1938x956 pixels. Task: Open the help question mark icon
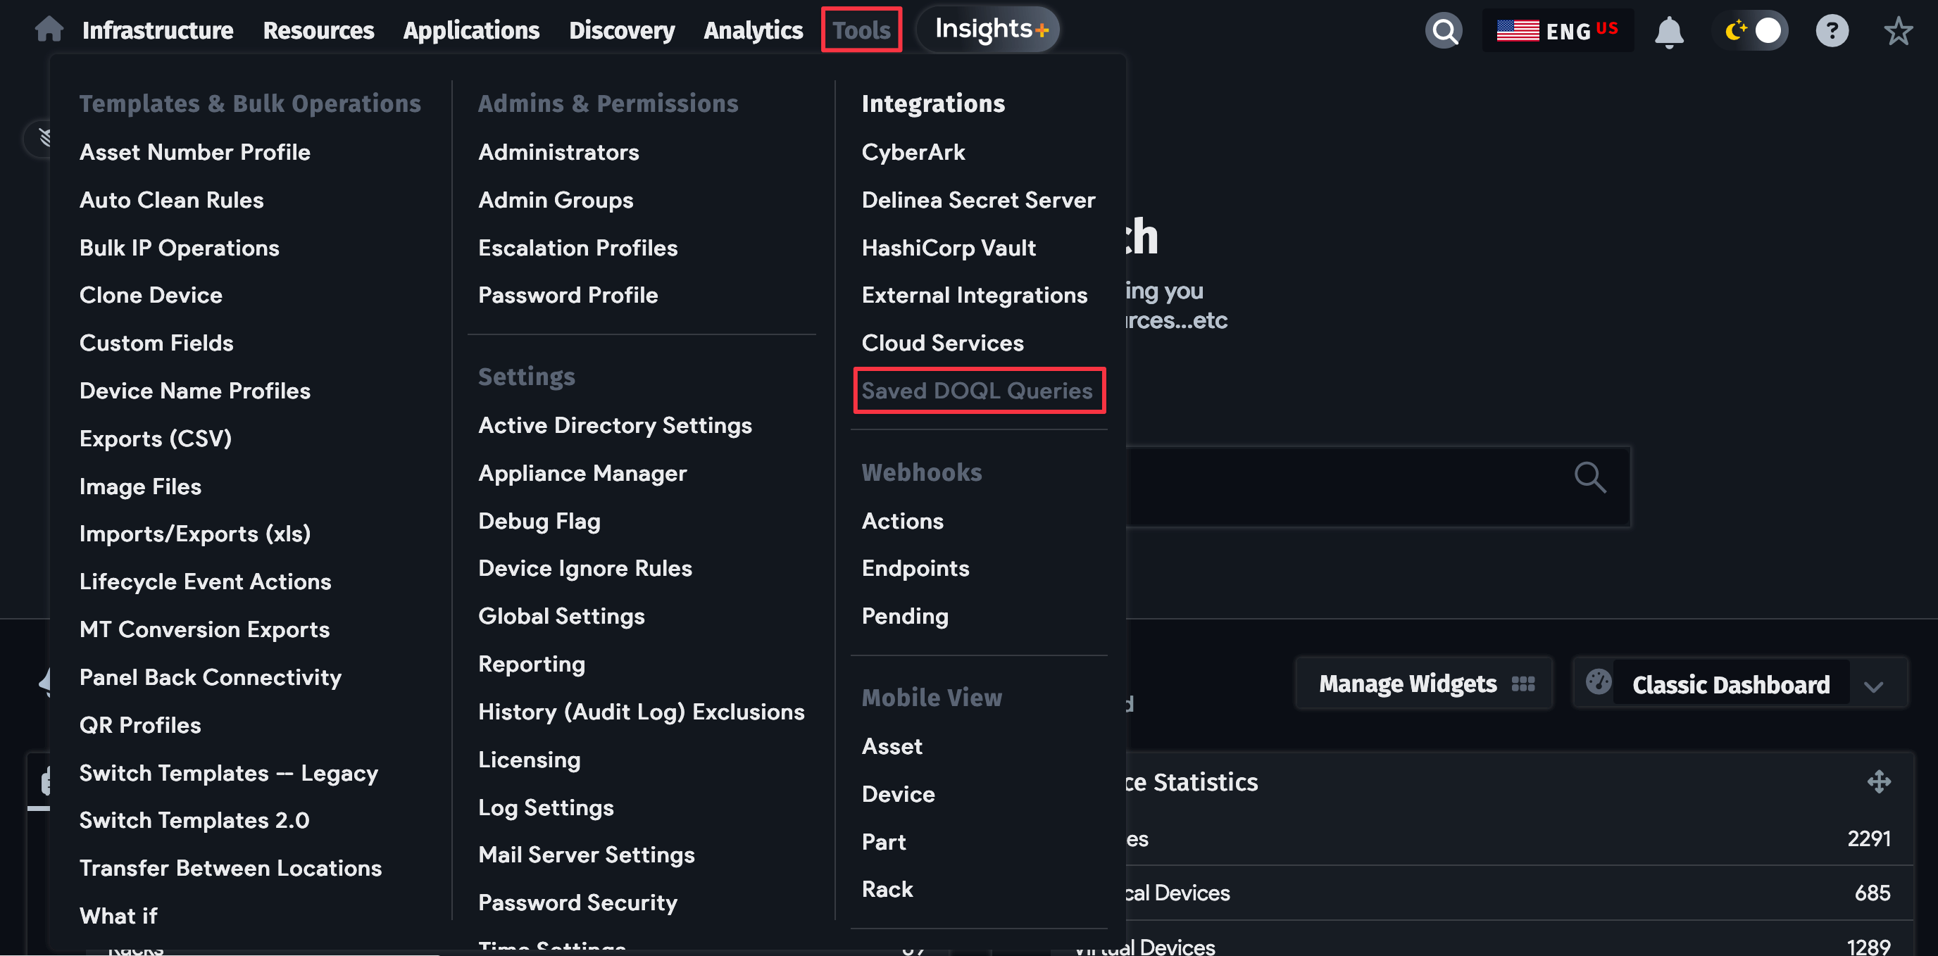(x=1831, y=31)
